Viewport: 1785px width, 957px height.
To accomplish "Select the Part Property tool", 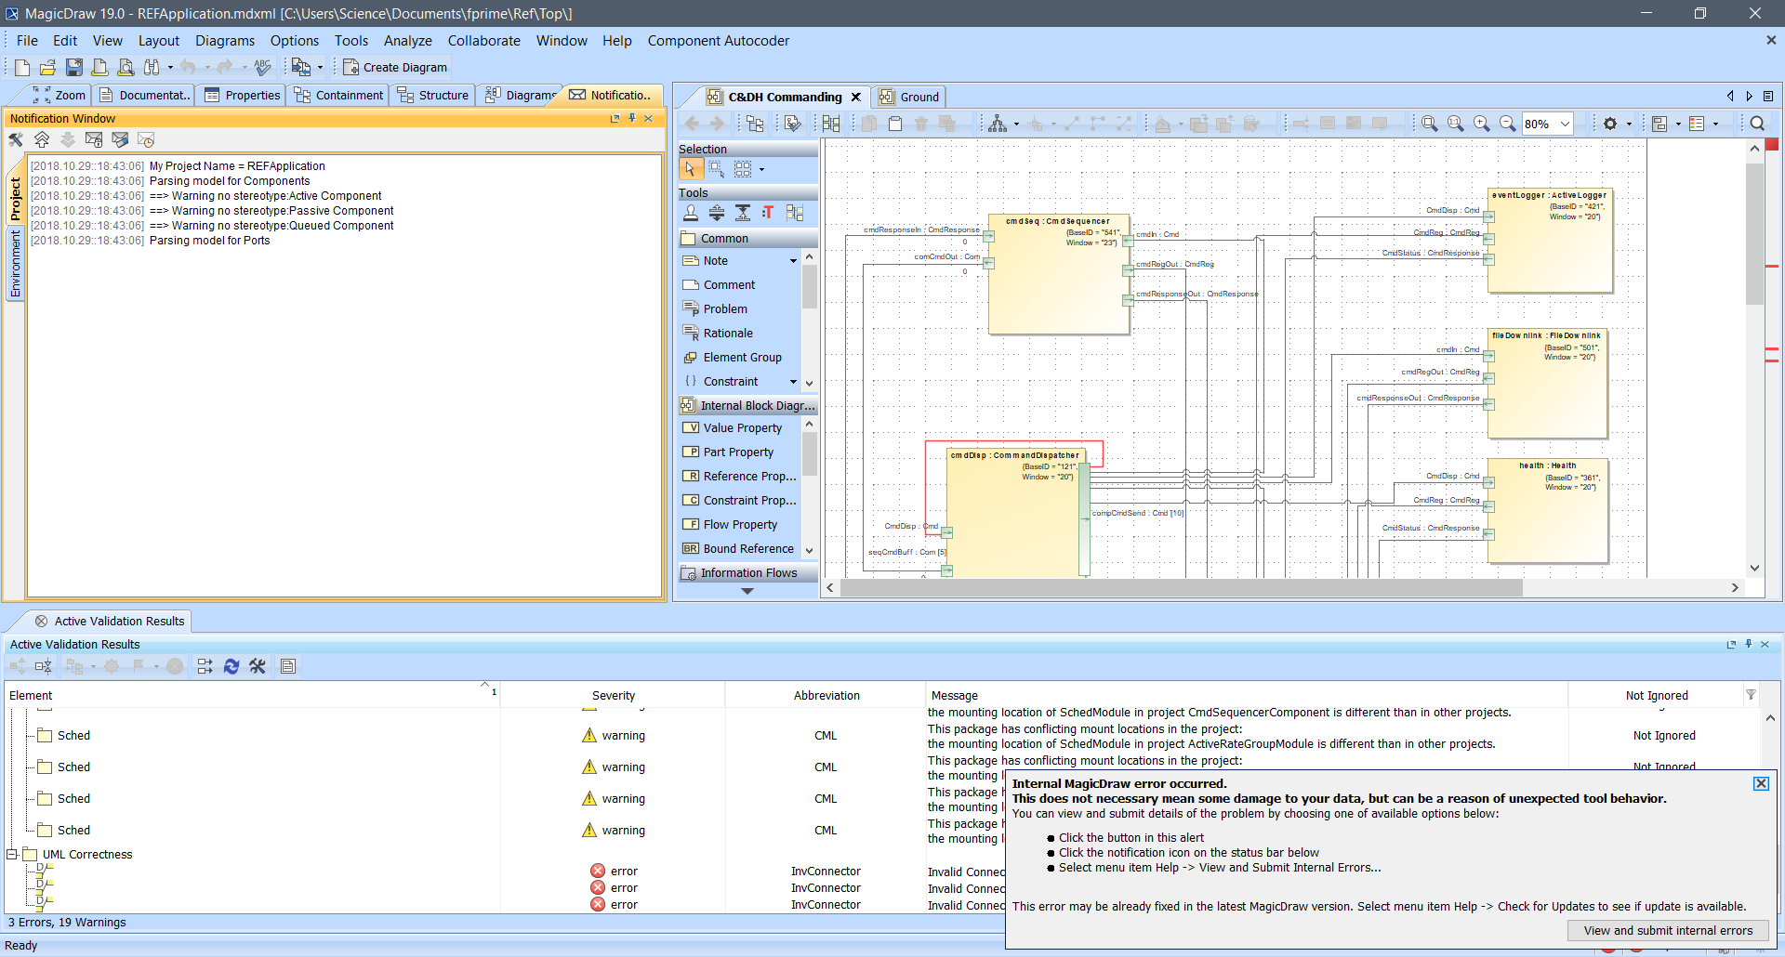I will pos(739,452).
